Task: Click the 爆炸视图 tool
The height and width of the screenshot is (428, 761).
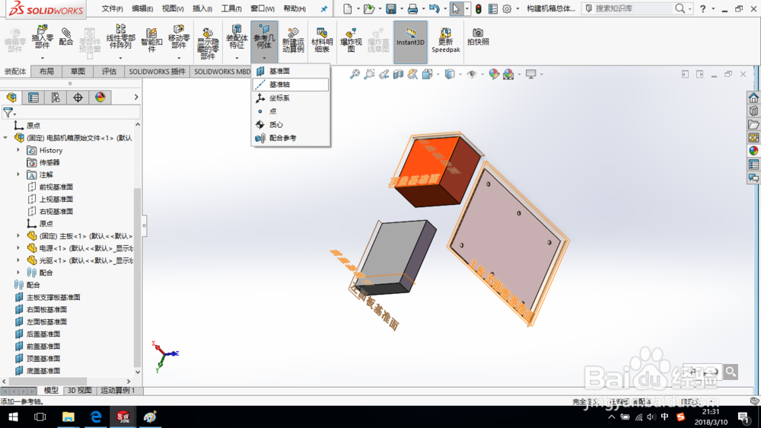Action: click(351, 40)
